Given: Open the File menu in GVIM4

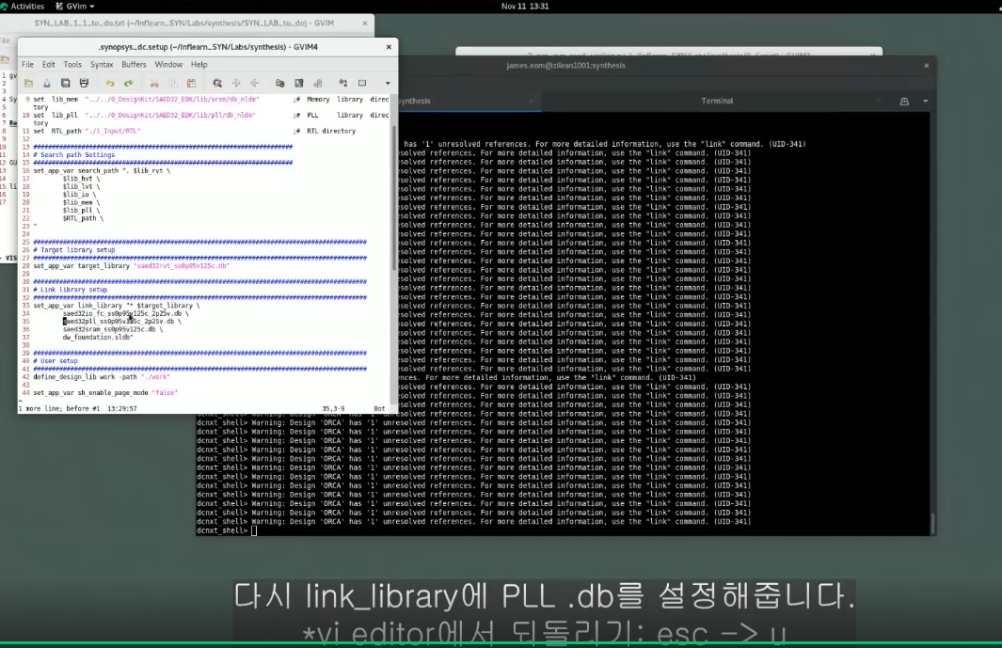Looking at the screenshot, I should point(27,65).
